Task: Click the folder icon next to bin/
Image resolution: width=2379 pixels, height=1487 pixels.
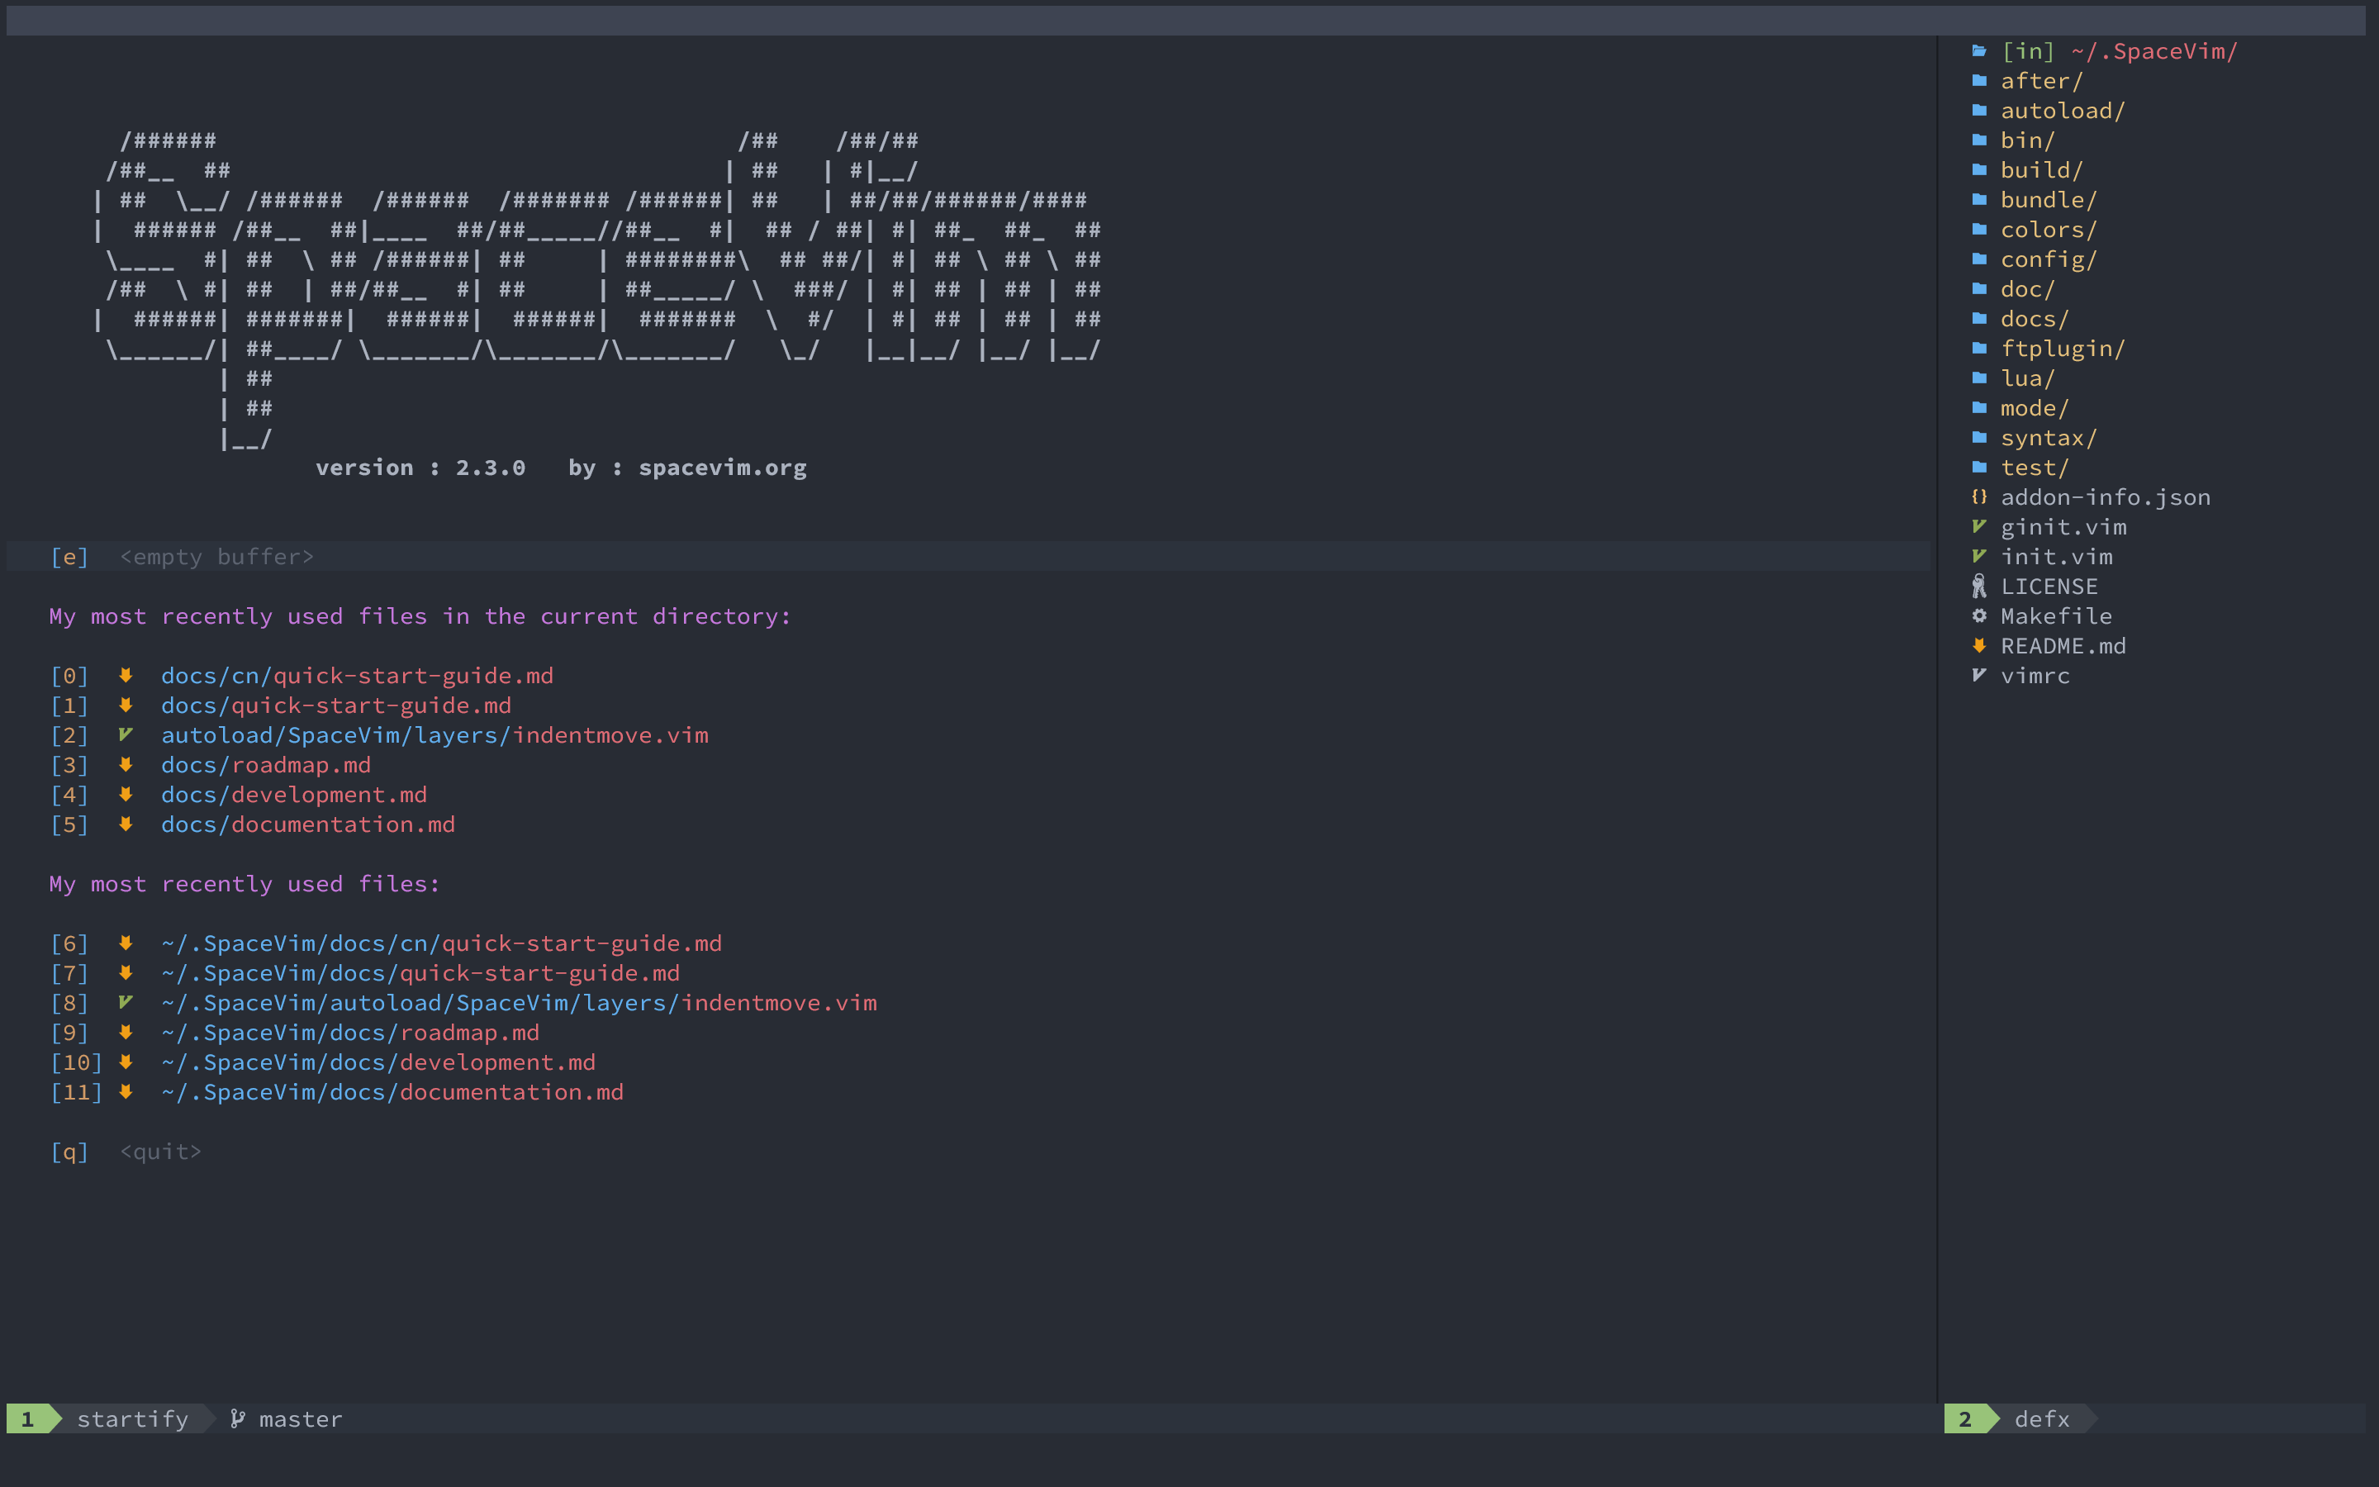Action: tap(1979, 140)
